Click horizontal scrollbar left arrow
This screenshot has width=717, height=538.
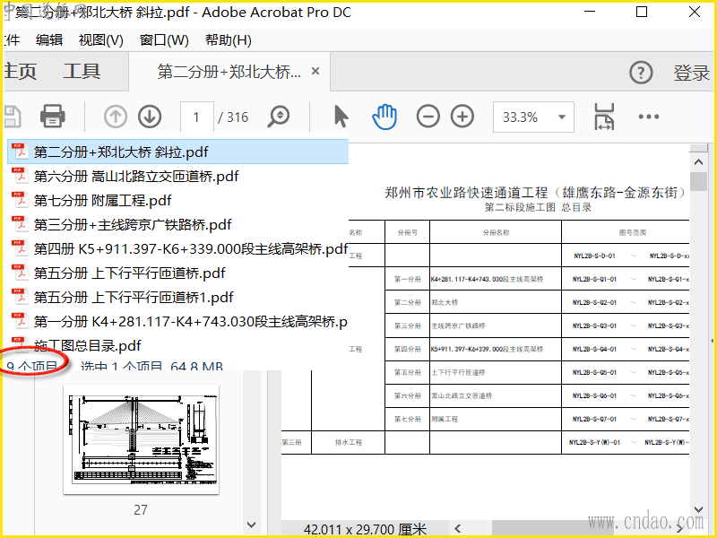(458, 528)
